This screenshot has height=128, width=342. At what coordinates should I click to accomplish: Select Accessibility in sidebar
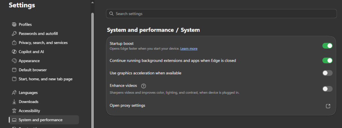(x=44, y=111)
